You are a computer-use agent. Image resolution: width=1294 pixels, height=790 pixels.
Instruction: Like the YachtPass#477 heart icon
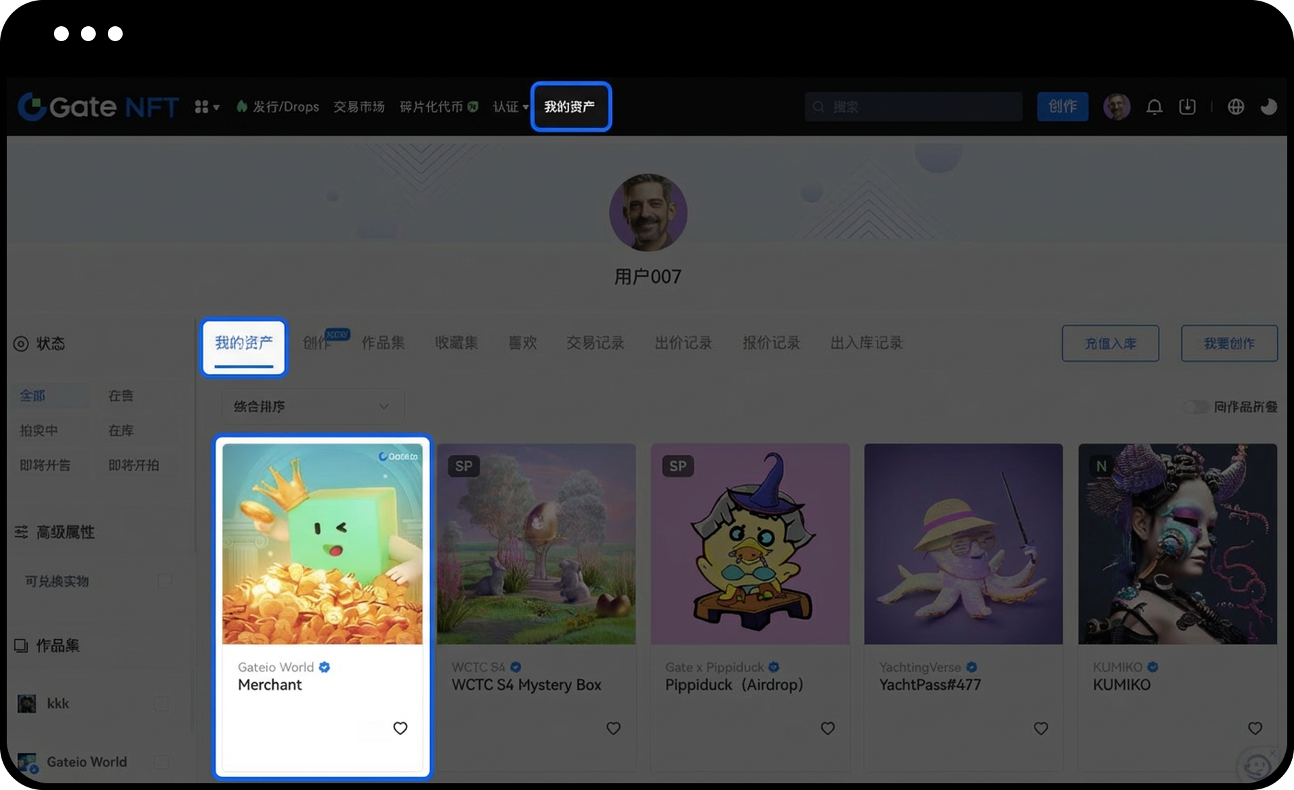(x=1041, y=728)
